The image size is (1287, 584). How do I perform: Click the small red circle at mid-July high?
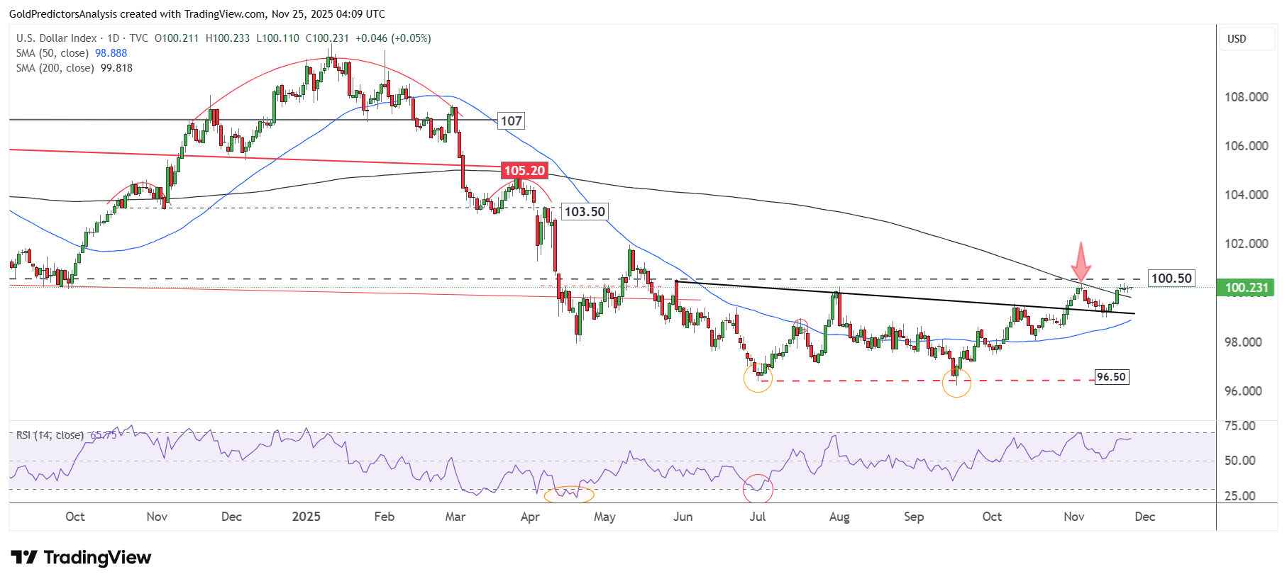pyautogui.click(x=800, y=327)
